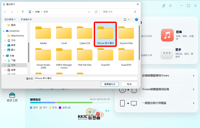Viewport: 200px width, 128px height.
Task: Open the dialog help icon
Action: tap(136, 19)
